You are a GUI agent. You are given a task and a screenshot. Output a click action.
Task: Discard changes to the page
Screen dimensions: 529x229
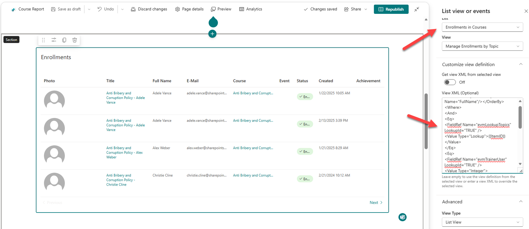click(149, 9)
